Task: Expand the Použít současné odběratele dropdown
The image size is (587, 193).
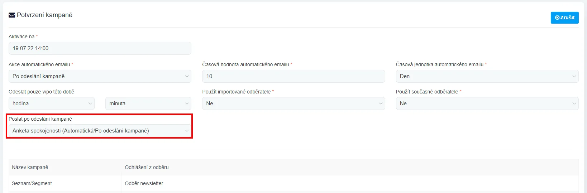Action: (x=487, y=103)
